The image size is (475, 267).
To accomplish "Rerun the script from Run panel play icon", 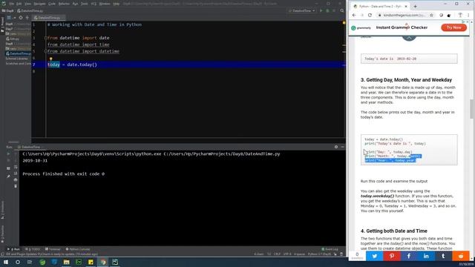I will pos(8,154).
